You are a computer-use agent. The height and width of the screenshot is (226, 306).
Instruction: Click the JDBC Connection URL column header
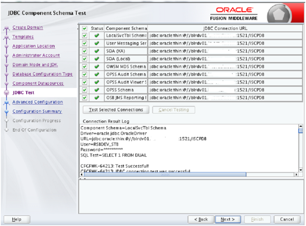click(x=225, y=28)
